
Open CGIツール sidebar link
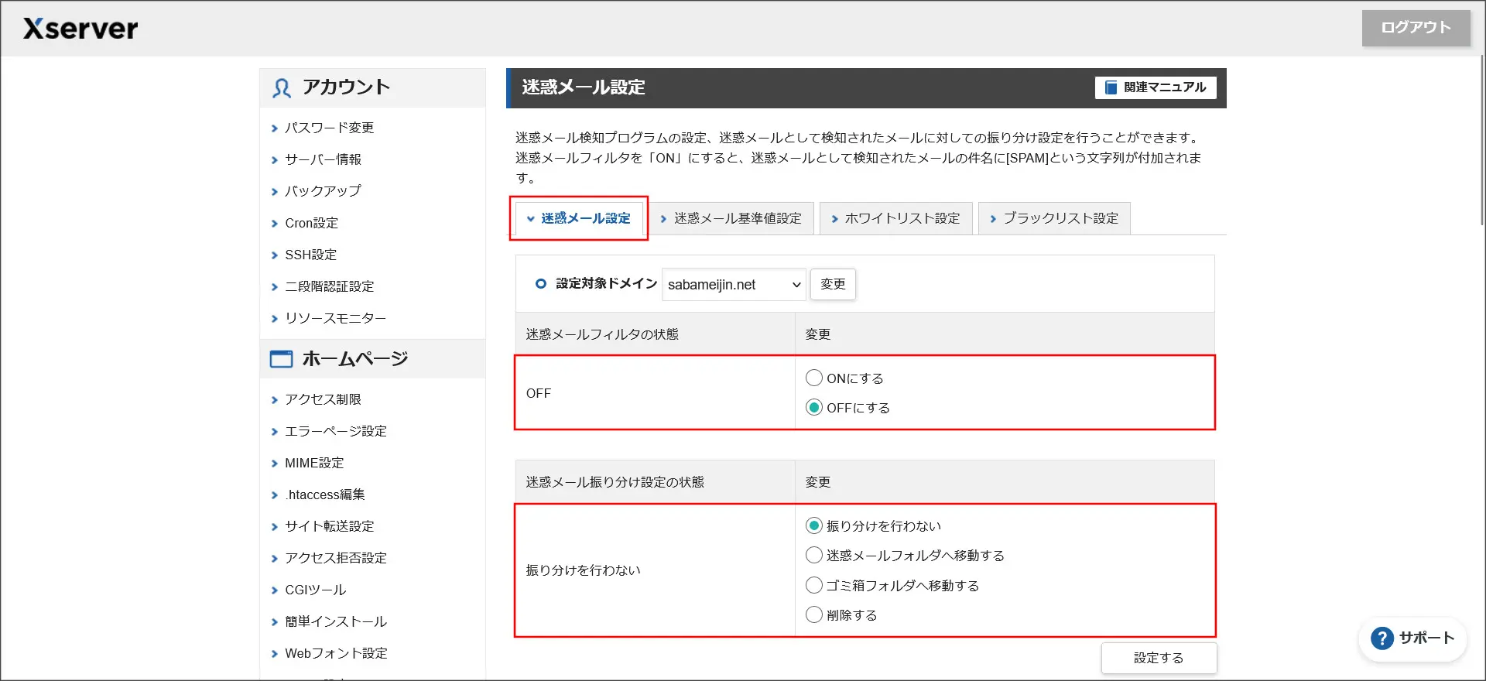(x=315, y=590)
